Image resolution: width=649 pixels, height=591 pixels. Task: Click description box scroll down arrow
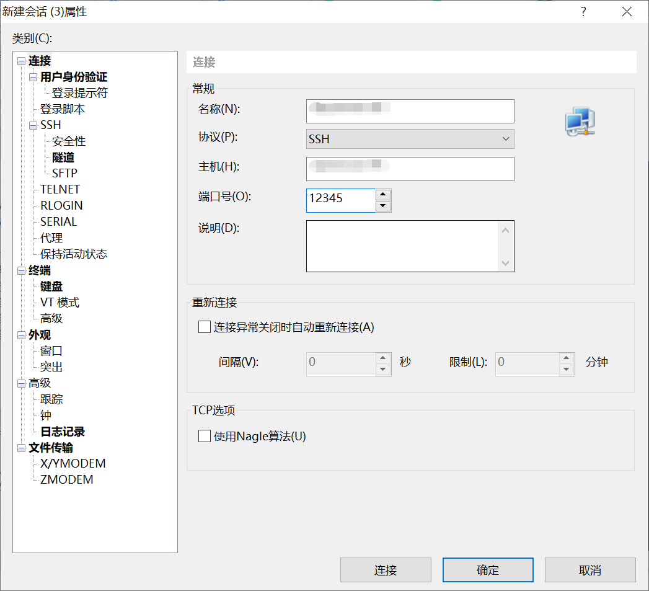505,262
